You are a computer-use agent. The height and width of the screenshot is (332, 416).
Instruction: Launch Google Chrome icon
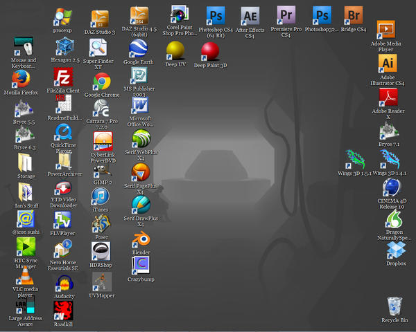[x=102, y=82]
